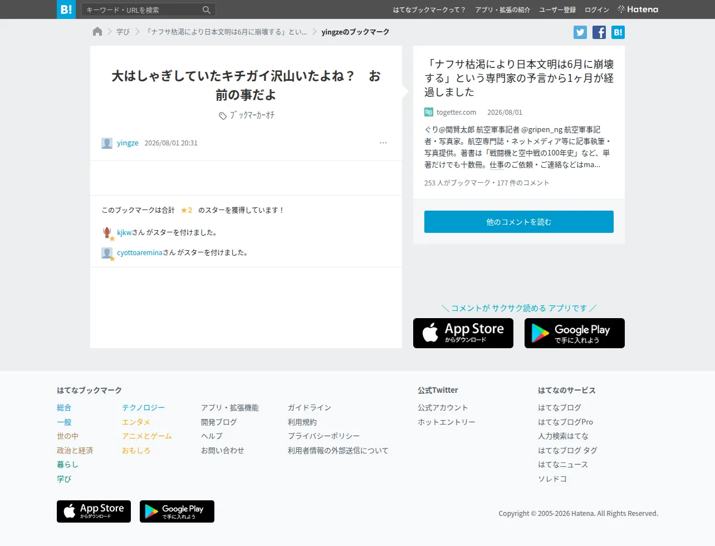Share on Facebook icon

click(x=599, y=32)
